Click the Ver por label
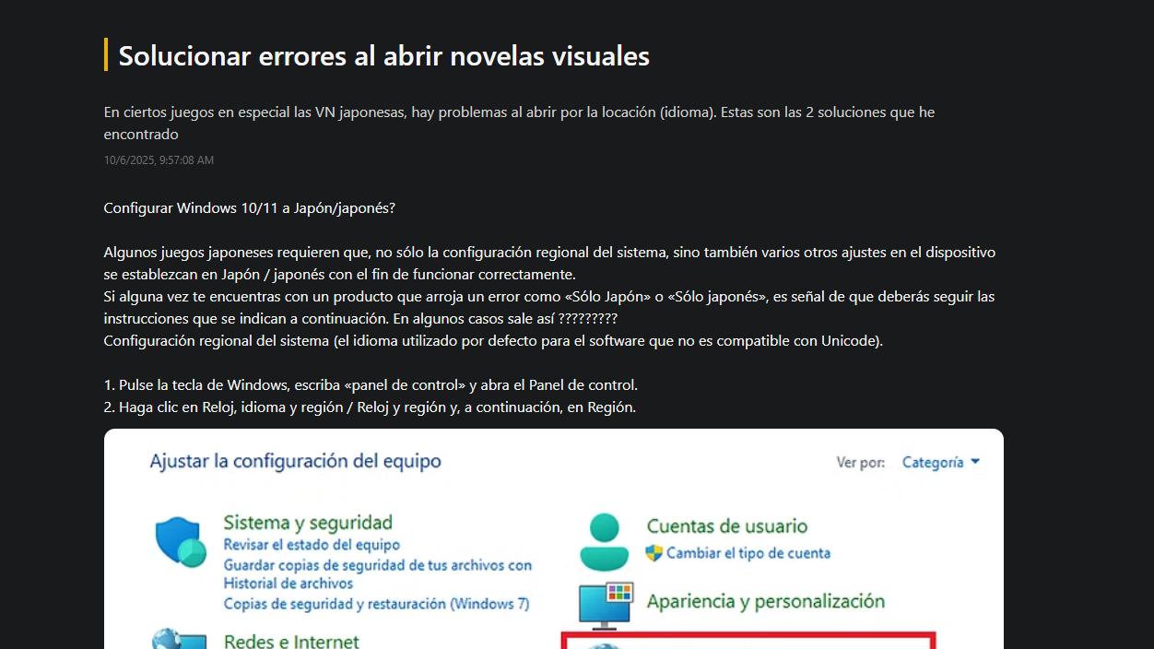 coord(860,462)
